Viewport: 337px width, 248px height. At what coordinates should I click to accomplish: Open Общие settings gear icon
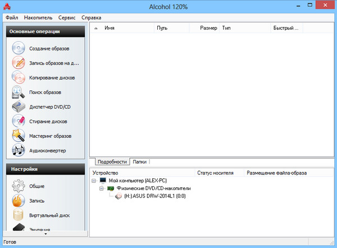click(19, 186)
